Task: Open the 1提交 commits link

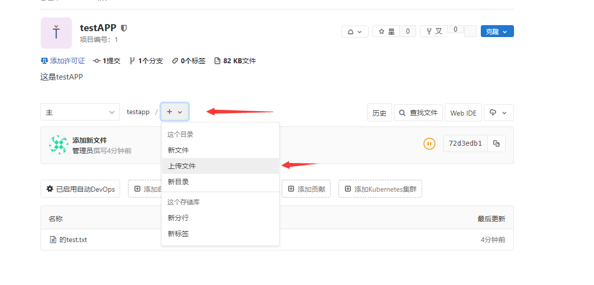Action: 107,61
